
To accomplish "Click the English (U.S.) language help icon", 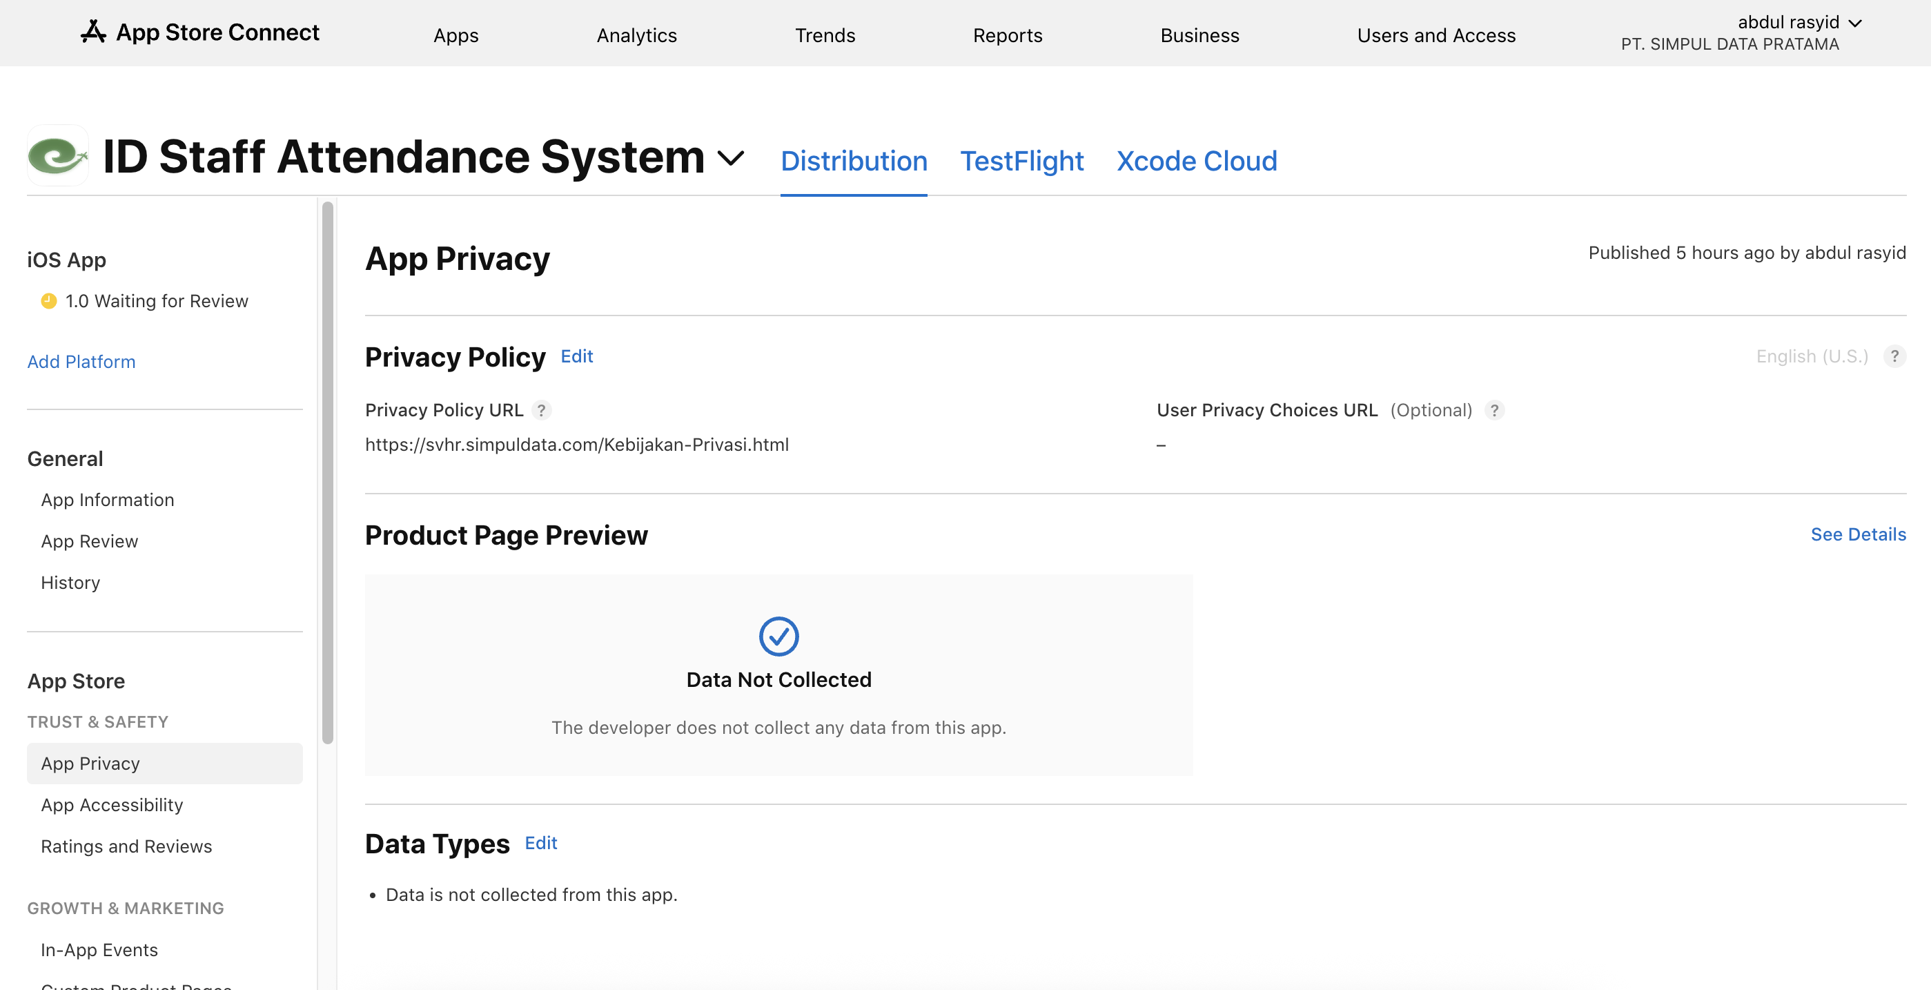I will (1894, 356).
